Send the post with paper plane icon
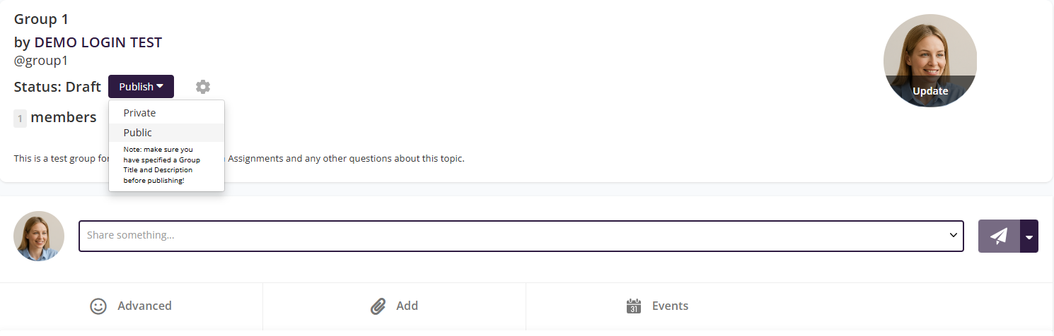 [x=999, y=236]
